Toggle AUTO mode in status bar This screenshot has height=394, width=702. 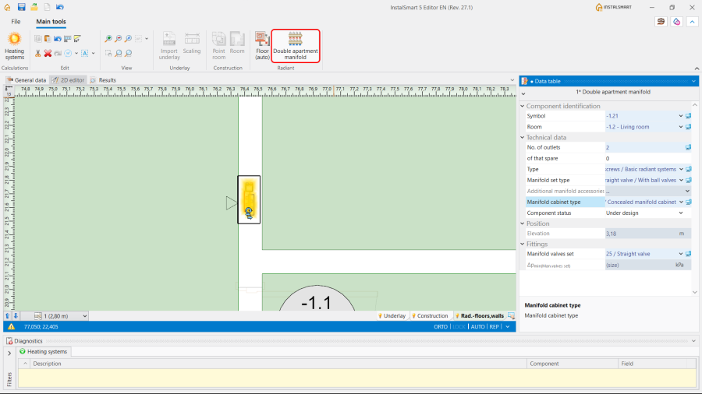pos(477,326)
